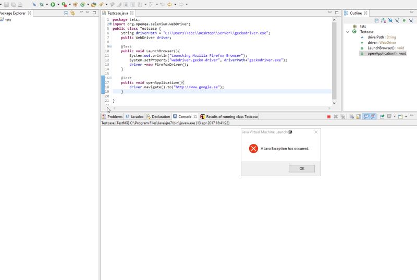Open Display Selected Console dropdown

click(x=395, y=116)
